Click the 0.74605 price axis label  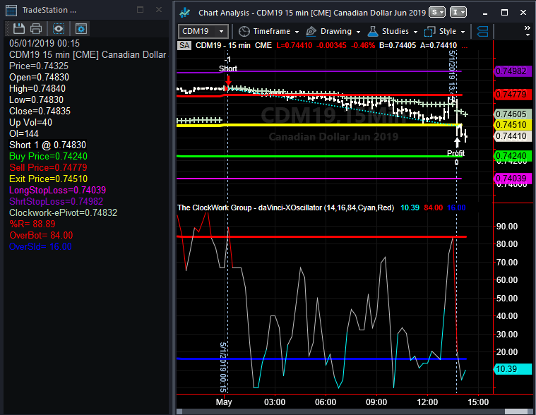tap(512, 114)
